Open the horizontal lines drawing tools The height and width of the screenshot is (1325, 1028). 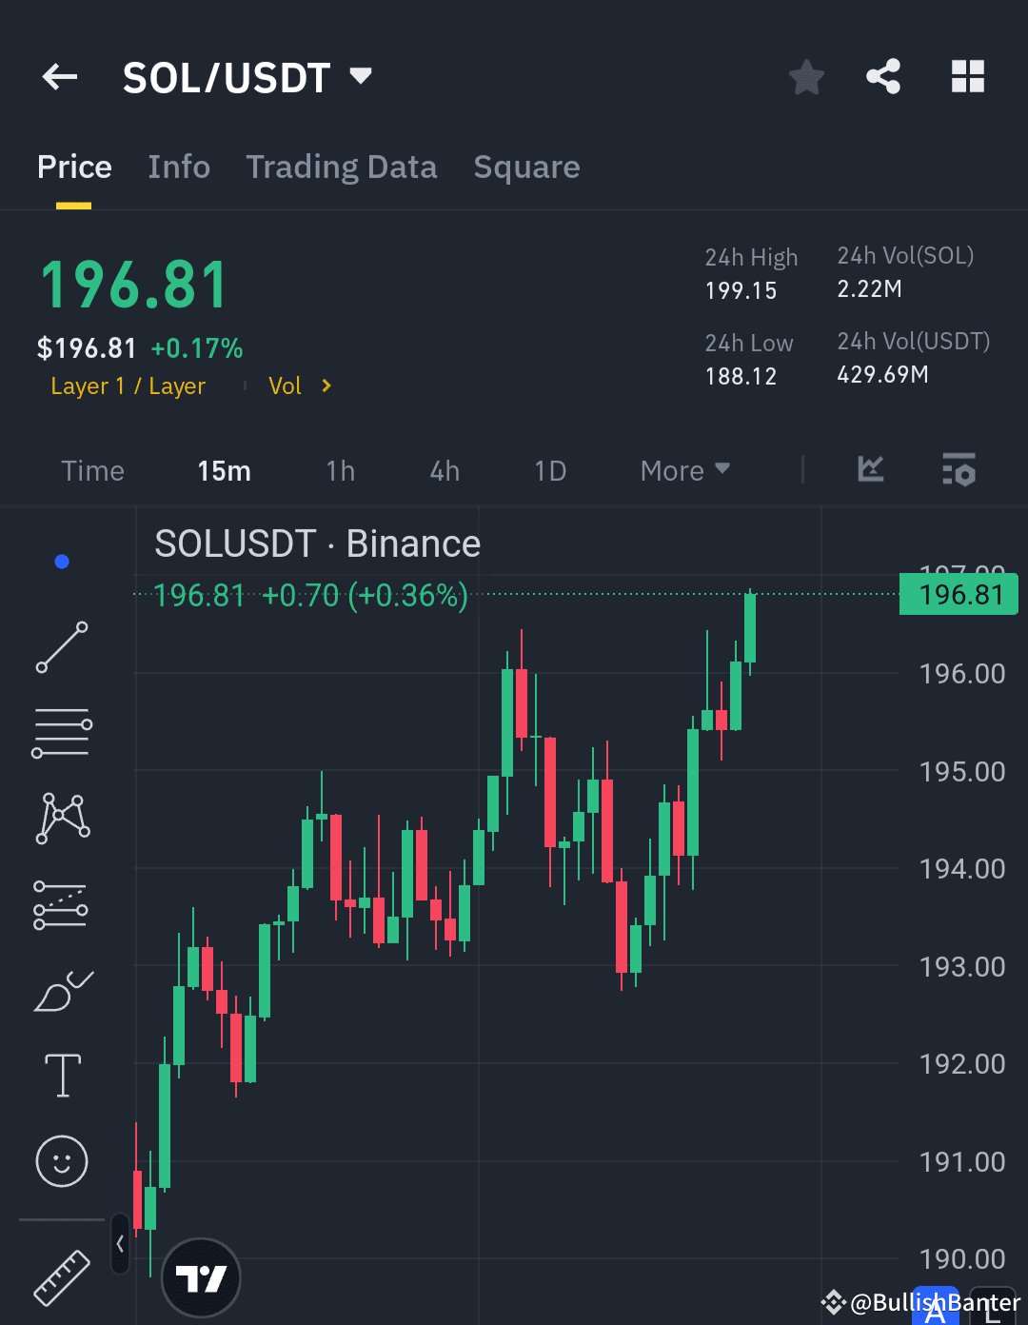pyautogui.click(x=62, y=731)
